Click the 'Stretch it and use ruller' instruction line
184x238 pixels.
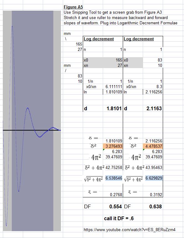click(x=116, y=17)
